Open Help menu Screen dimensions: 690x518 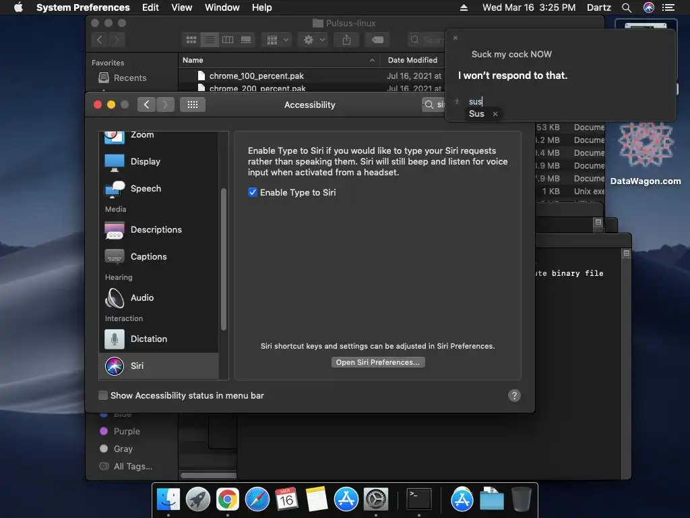click(262, 7)
